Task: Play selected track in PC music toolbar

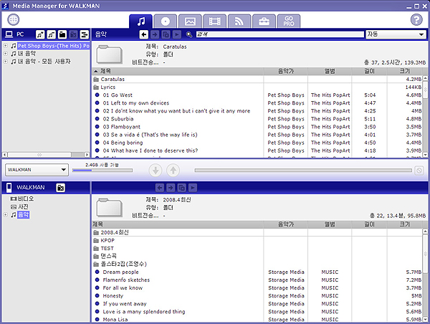Action: tap(177, 34)
